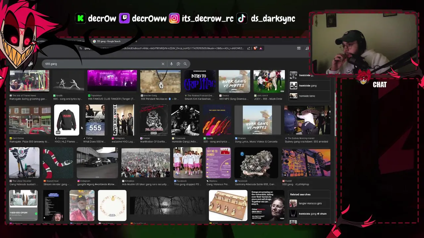Click the 'Sydney gang crackdown: 555 arrested' caption
424x238 pixels.
(306, 142)
